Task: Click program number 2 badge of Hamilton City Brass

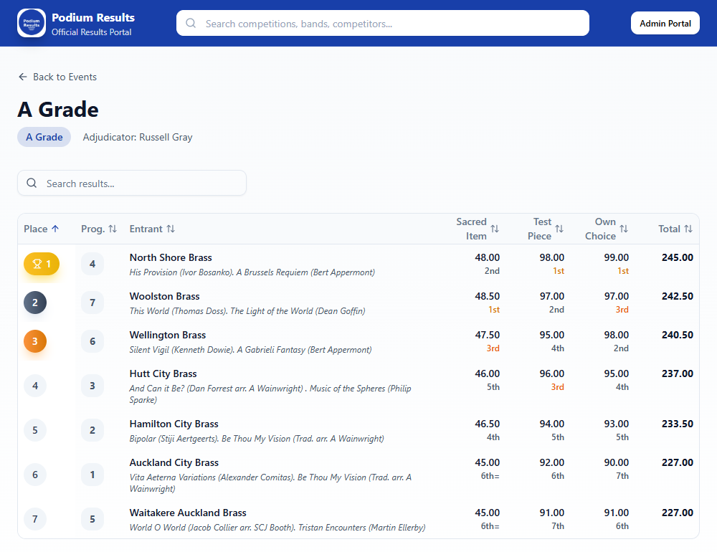Action: point(92,430)
